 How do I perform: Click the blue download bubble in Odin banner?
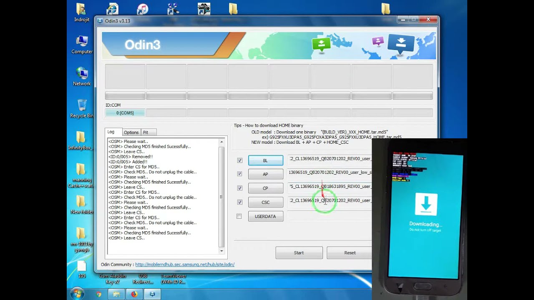pos(401,44)
